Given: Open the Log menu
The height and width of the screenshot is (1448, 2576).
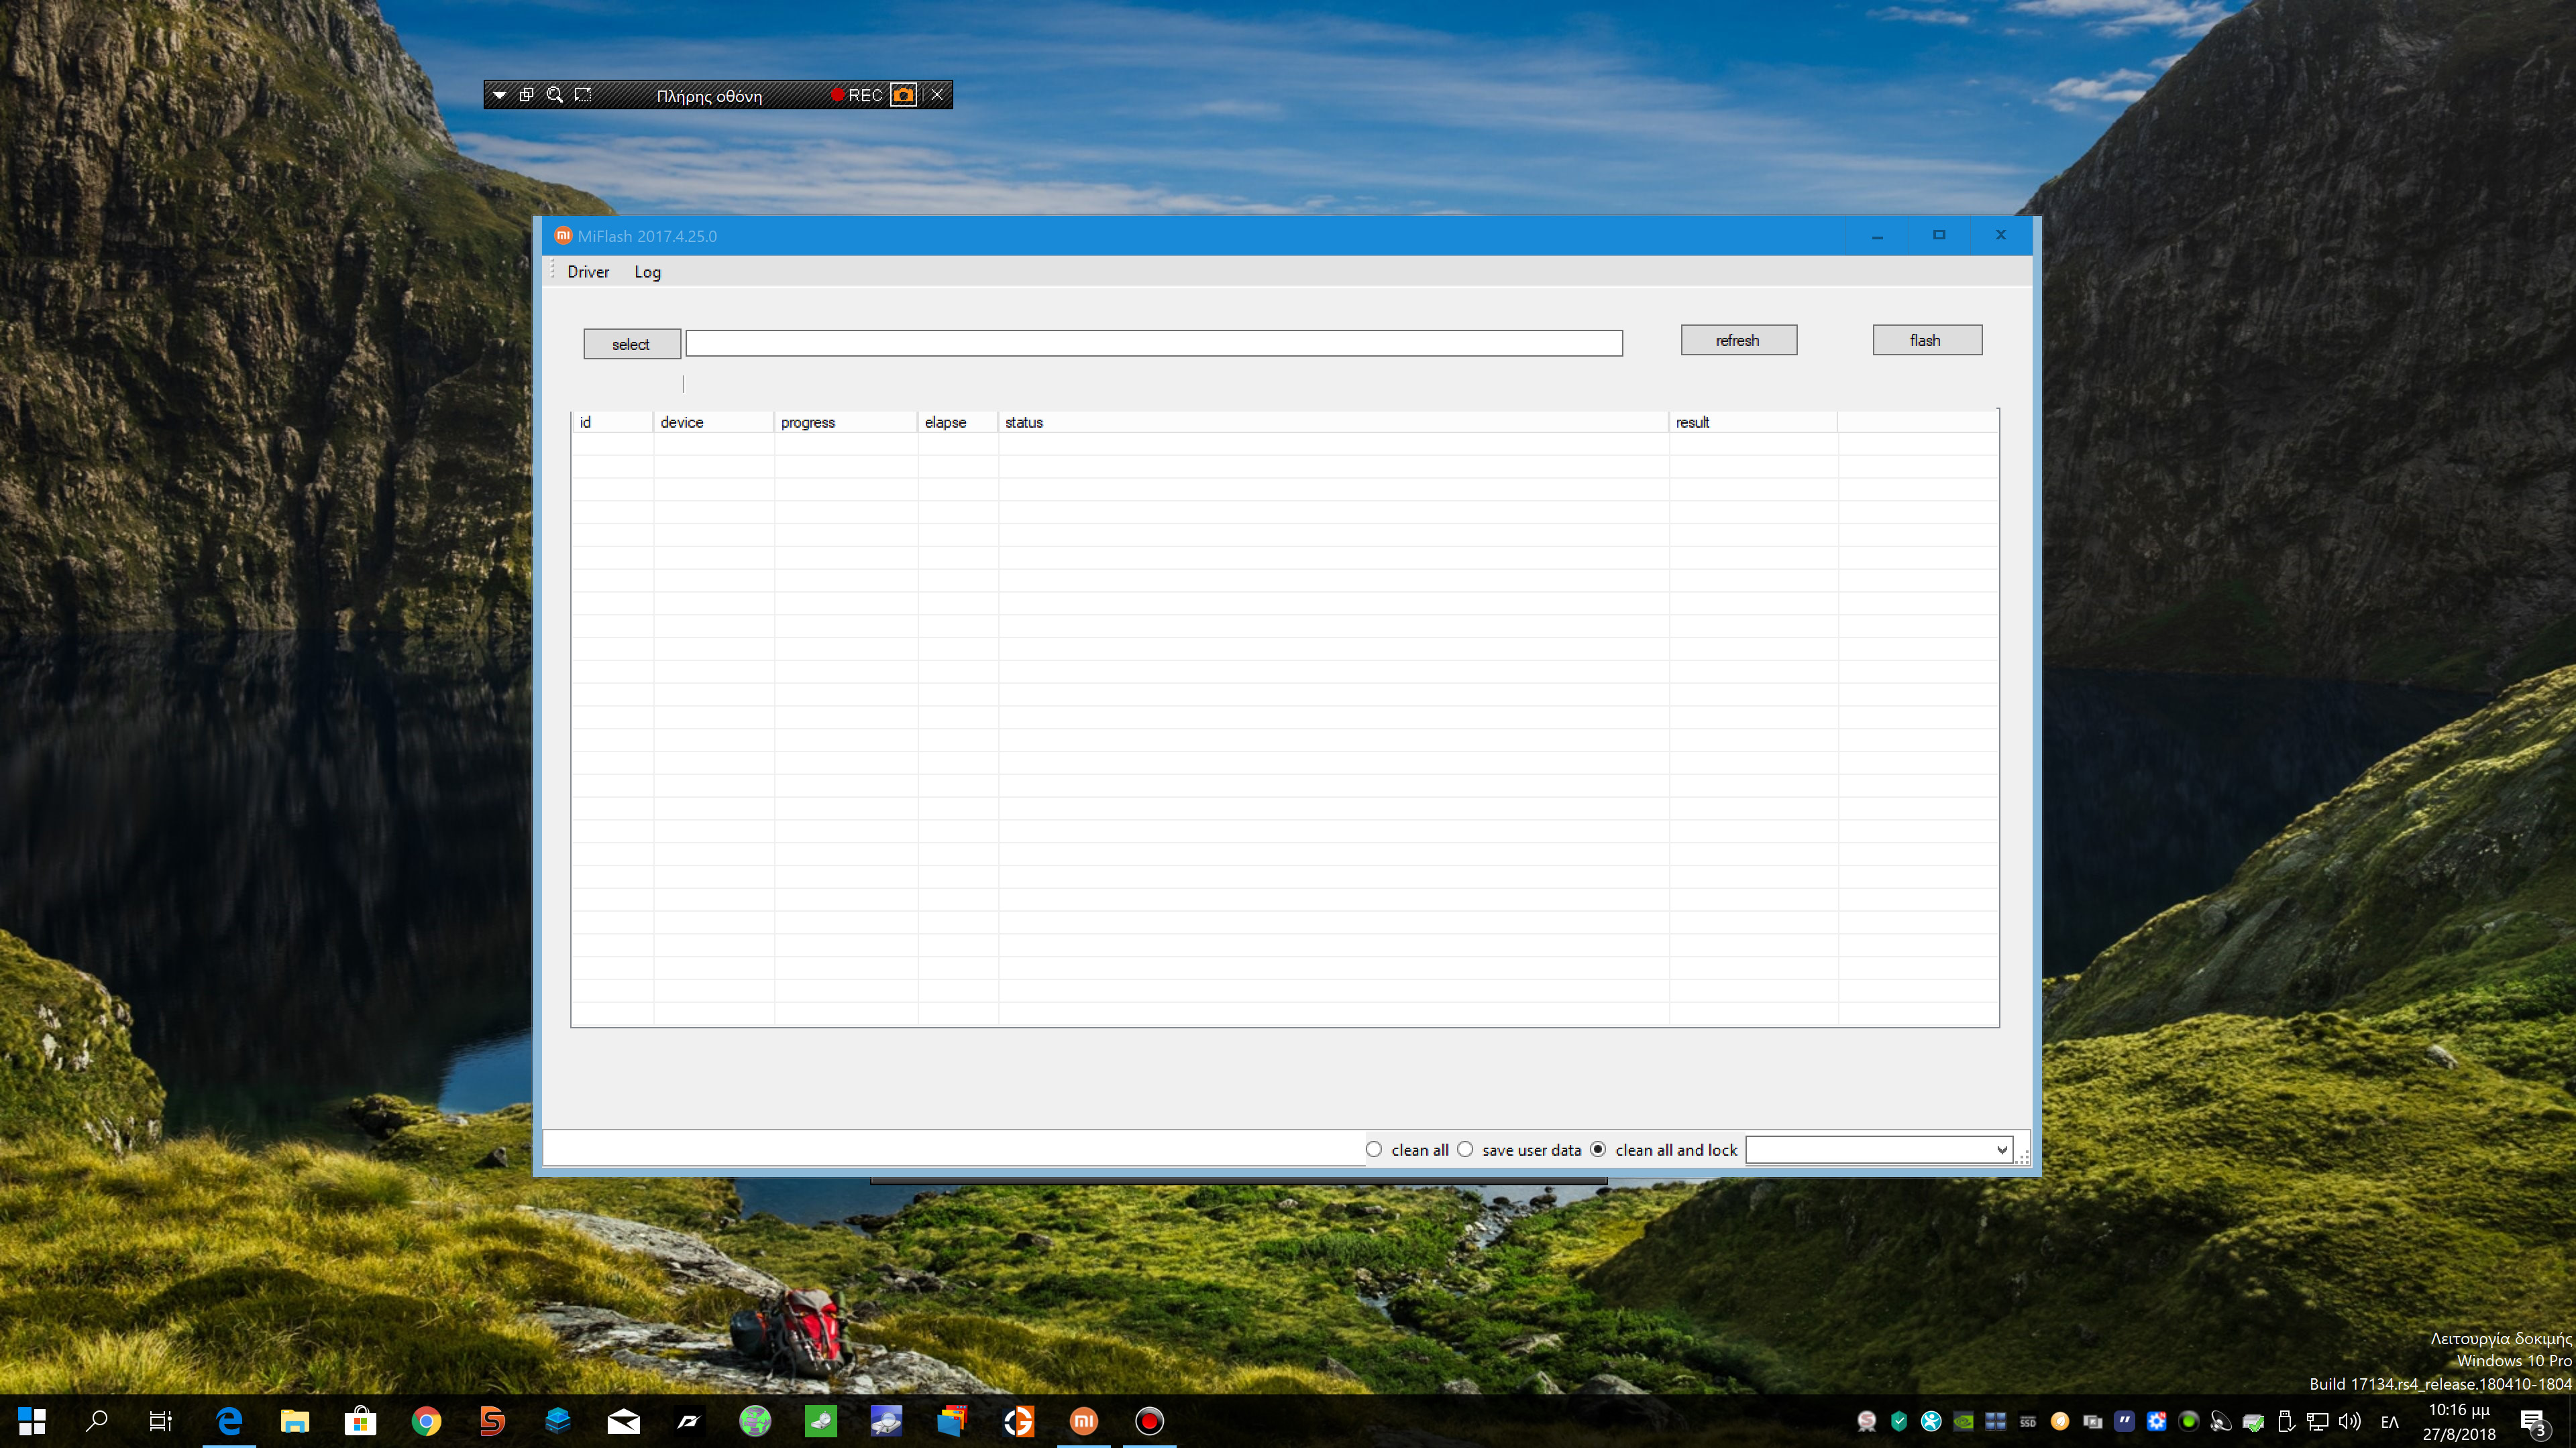Looking at the screenshot, I should (x=647, y=271).
